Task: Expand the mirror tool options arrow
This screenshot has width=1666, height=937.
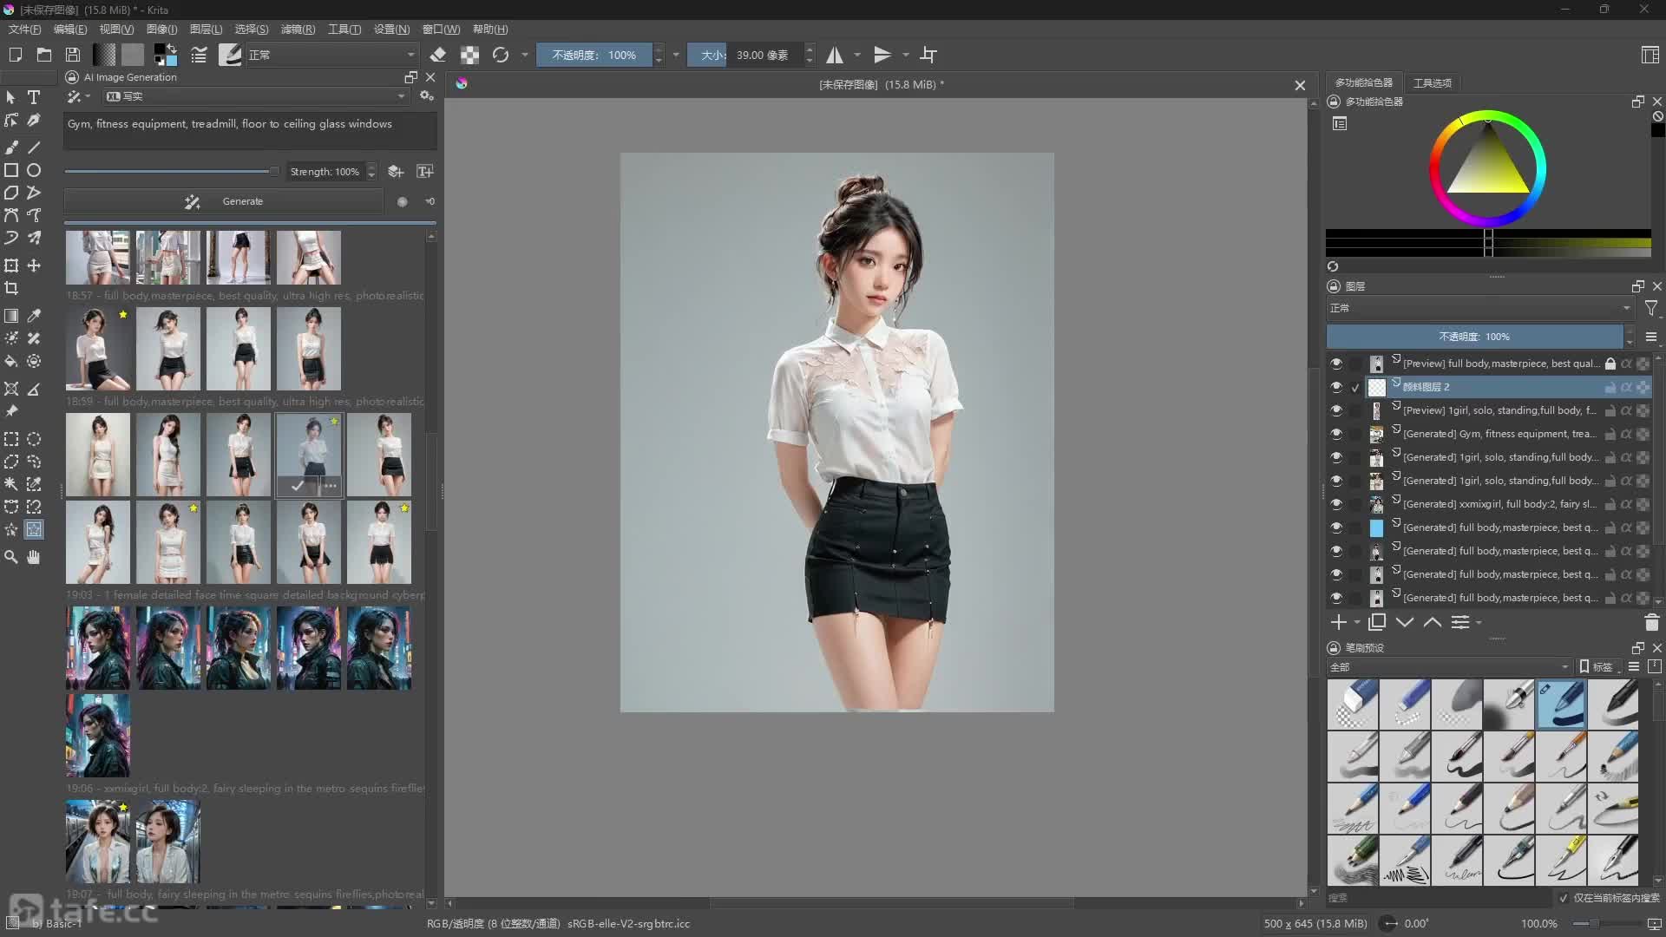Action: point(857,55)
